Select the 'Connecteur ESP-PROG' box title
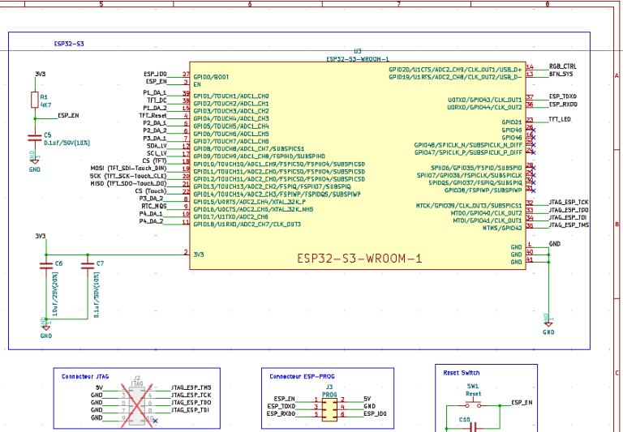Viewport: 623px width, 432px height. click(301, 377)
